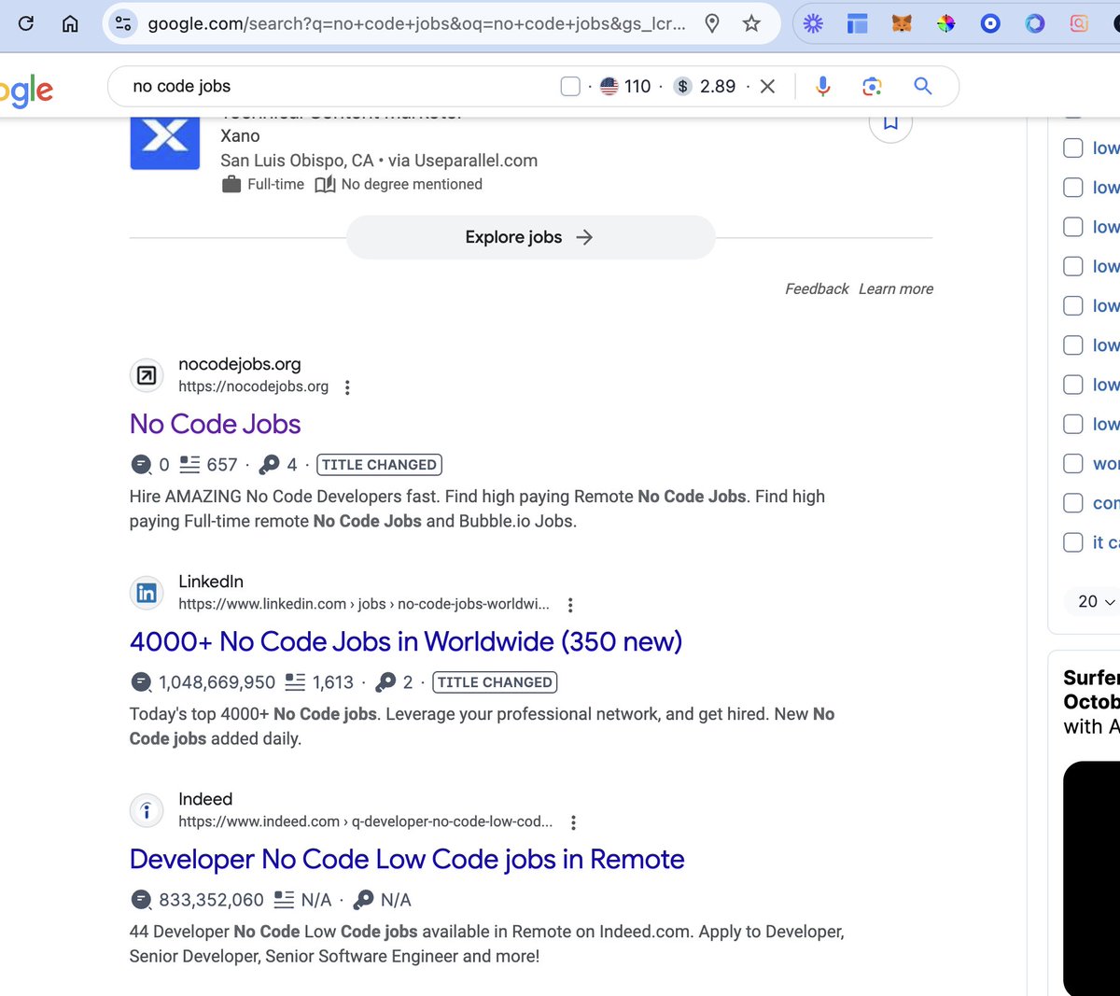Reload the page with the refresh icon
The width and height of the screenshot is (1120, 996).
[26, 23]
